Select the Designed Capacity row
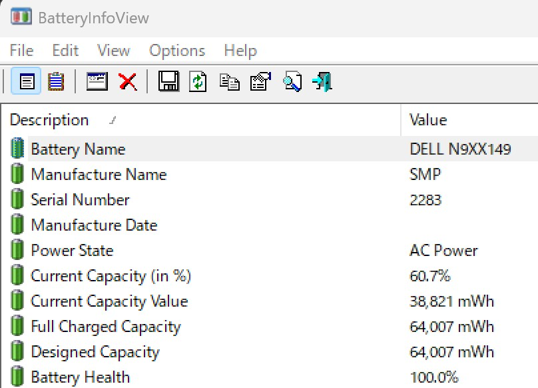 point(270,351)
